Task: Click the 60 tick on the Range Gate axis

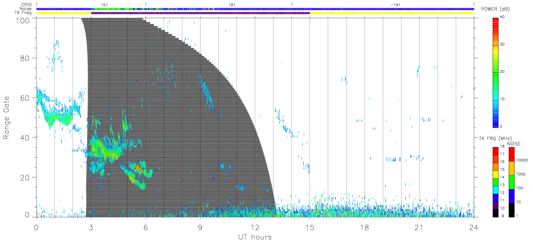Action: tap(25, 98)
